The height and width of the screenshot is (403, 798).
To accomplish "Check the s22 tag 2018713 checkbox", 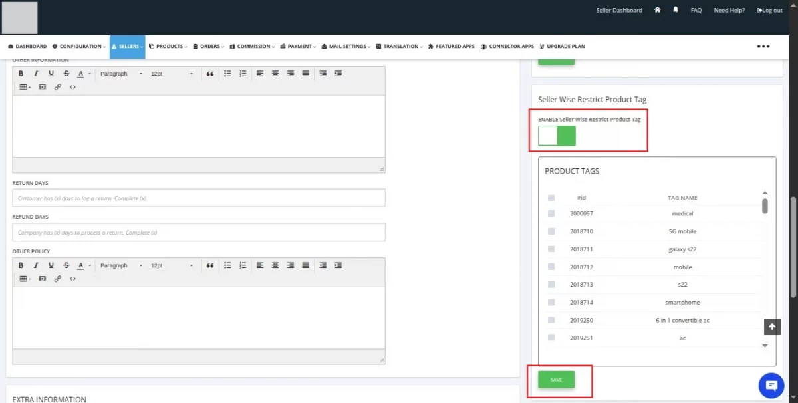I will [551, 285].
